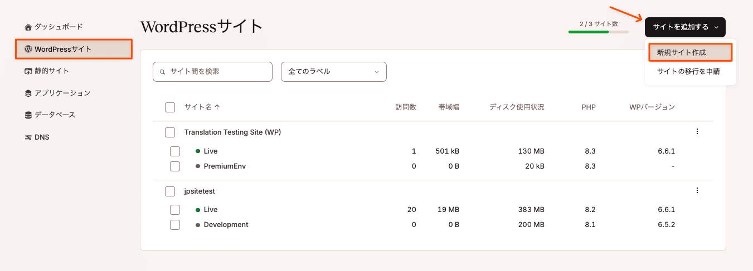Open the three-dot menu for Translation Testing Site

click(697, 132)
